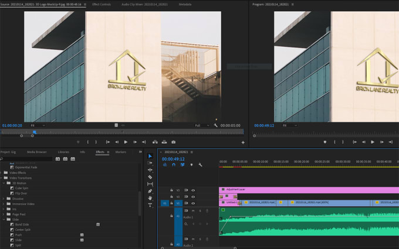Viewport: 399px width, 249px height.
Task: Filter YUV effects in Effects panel
Action: pos(73,159)
